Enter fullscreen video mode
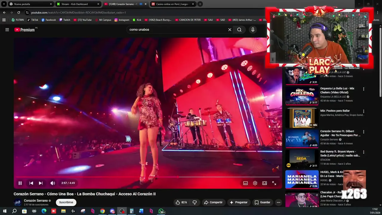This screenshot has width=382, height=215. (x=274, y=183)
